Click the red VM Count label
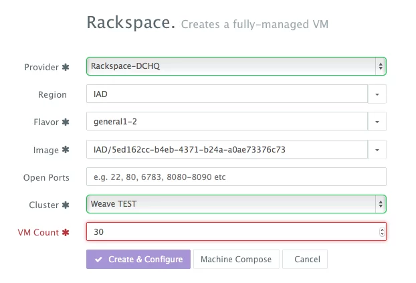Viewport: 416px width, 283px height. [x=38, y=233]
